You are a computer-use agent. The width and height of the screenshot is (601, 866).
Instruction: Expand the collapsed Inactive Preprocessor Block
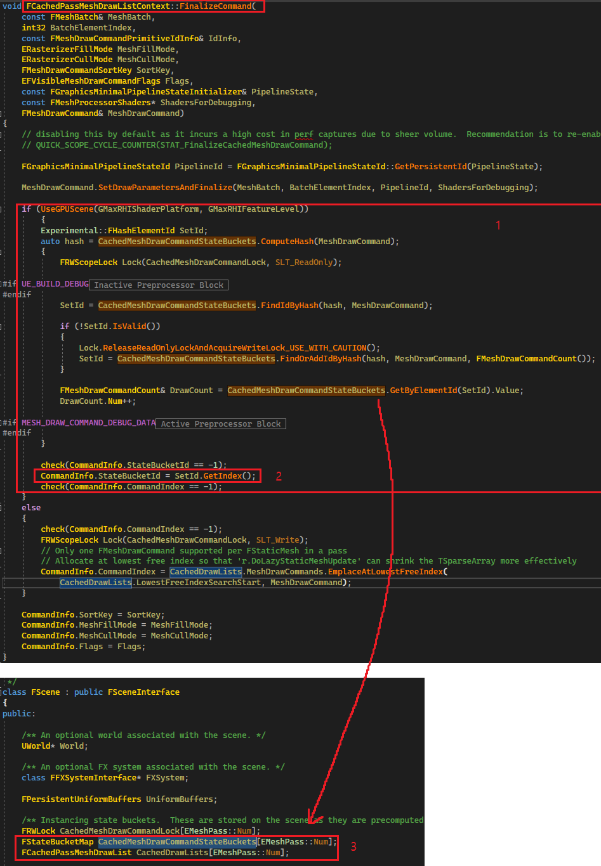(159, 285)
